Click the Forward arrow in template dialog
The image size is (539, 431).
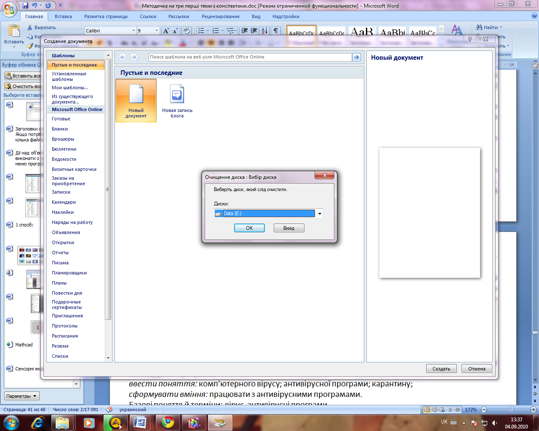(x=134, y=57)
